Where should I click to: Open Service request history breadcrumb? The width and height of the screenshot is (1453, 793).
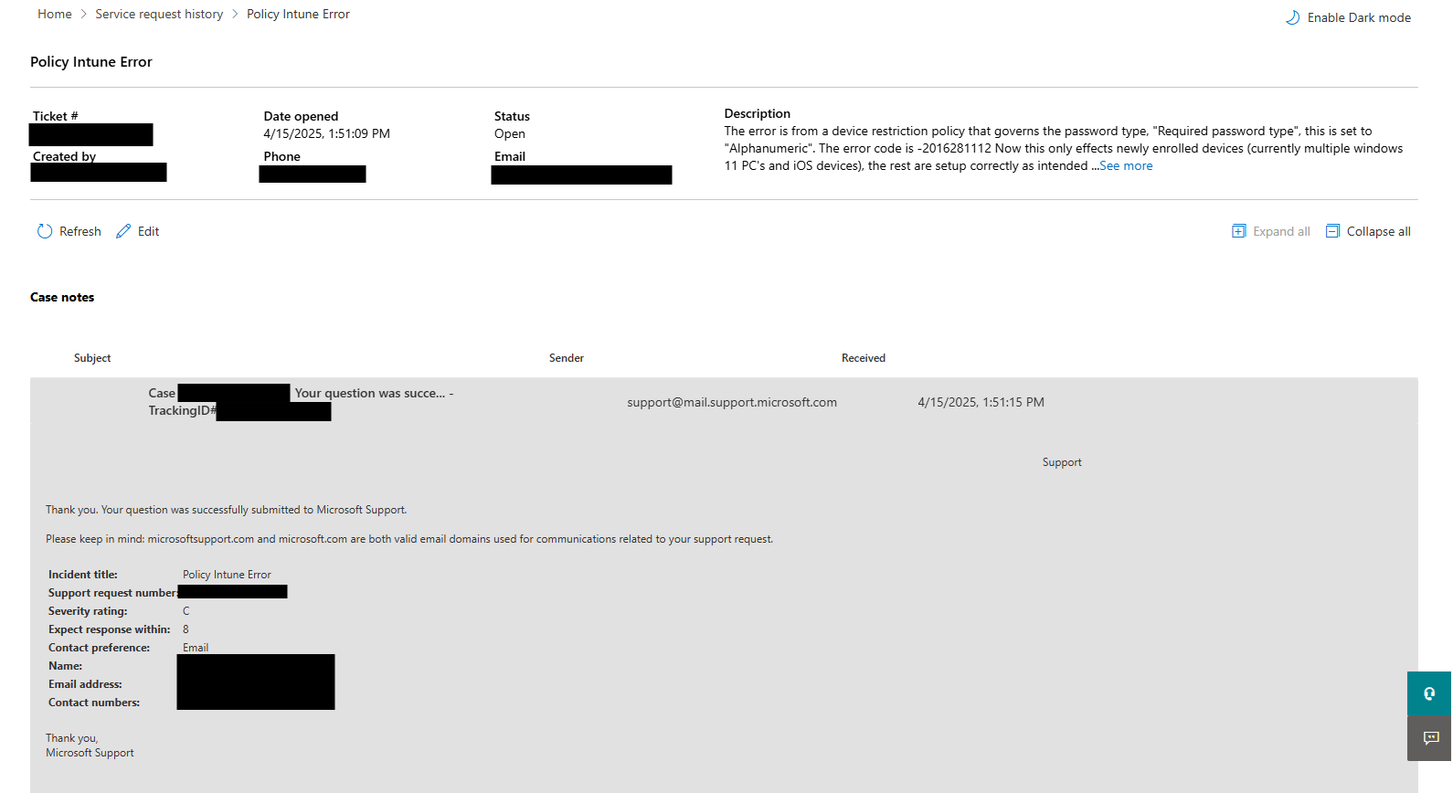pyautogui.click(x=159, y=14)
